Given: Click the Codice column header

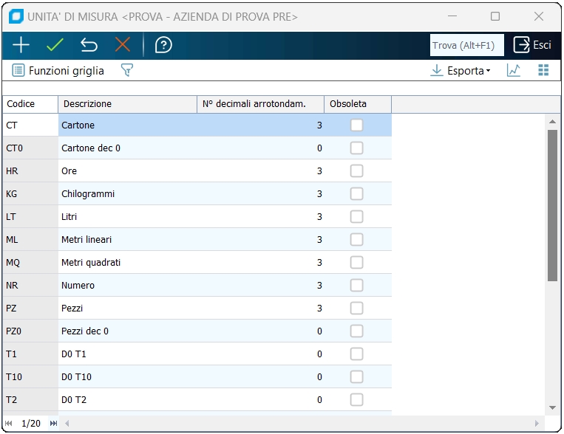Looking at the screenshot, I should click(x=30, y=104).
